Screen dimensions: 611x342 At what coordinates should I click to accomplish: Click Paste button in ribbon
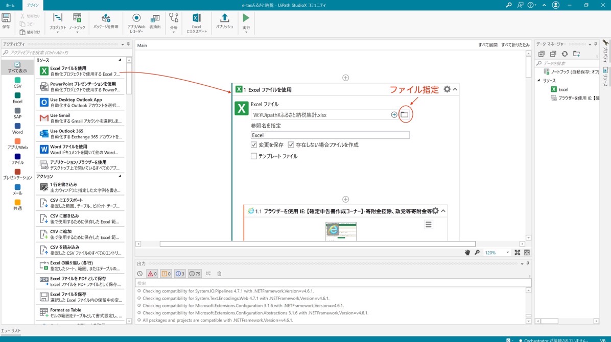click(30, 32)
